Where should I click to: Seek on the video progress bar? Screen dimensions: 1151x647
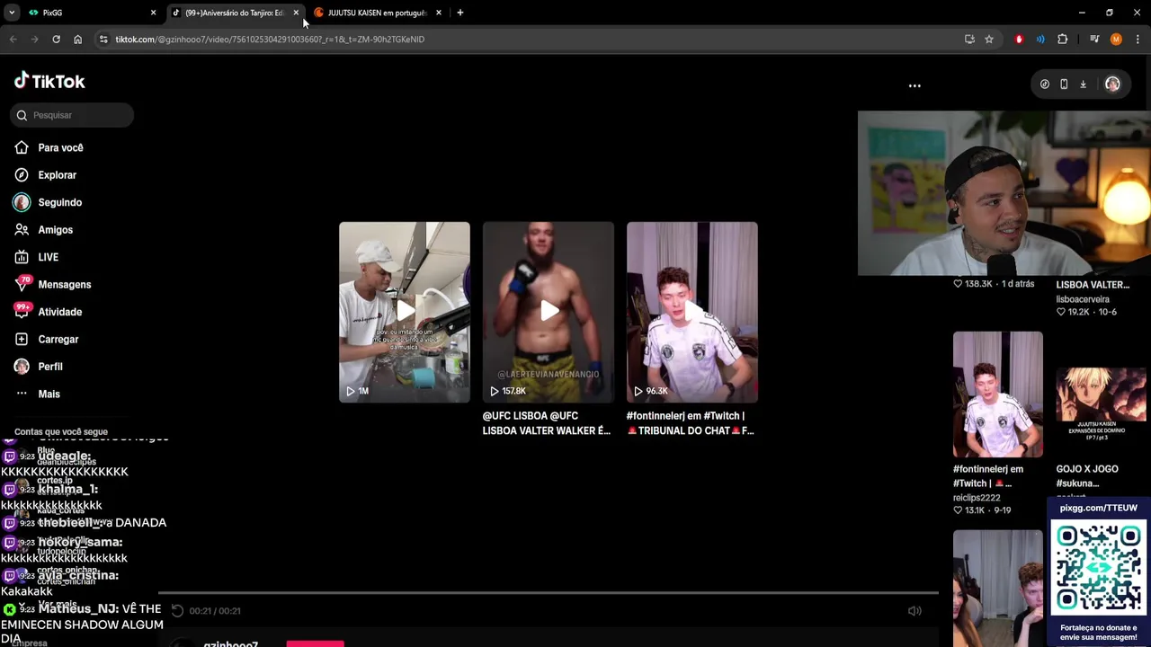point(549,593)
